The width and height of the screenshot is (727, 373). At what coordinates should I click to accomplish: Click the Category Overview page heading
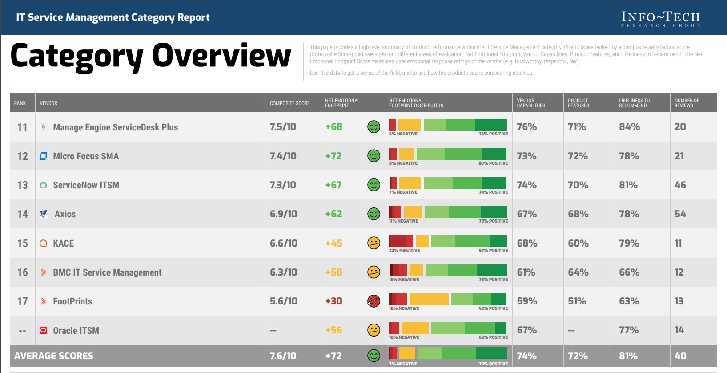151,57
